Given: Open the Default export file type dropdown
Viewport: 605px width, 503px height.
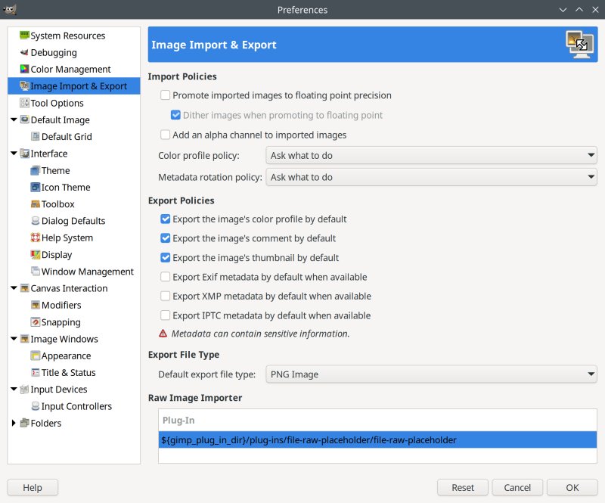Looking at the screenshot, I should [x=431, y=374].
